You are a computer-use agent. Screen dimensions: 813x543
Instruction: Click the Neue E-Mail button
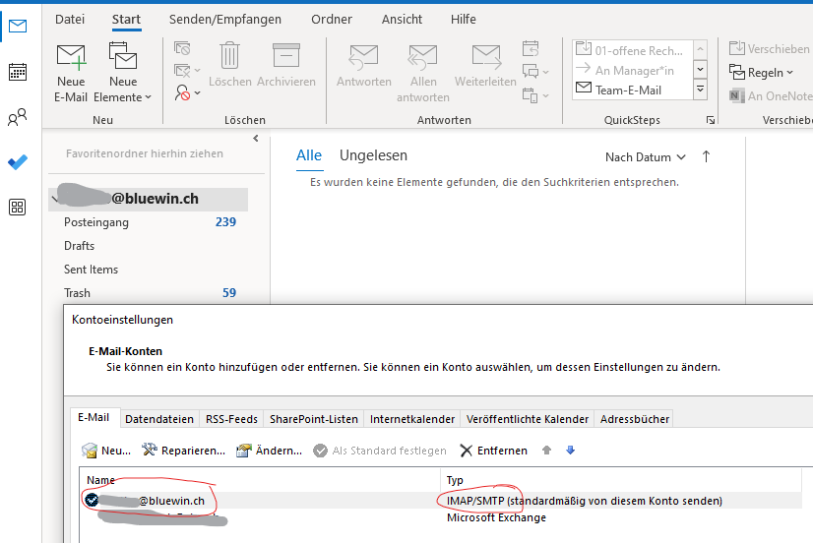coord(71,72)
